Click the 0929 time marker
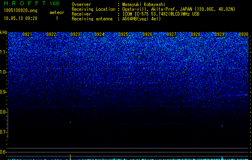The width and height of the screenshot is (252, 160). click(x=220, y=34)
